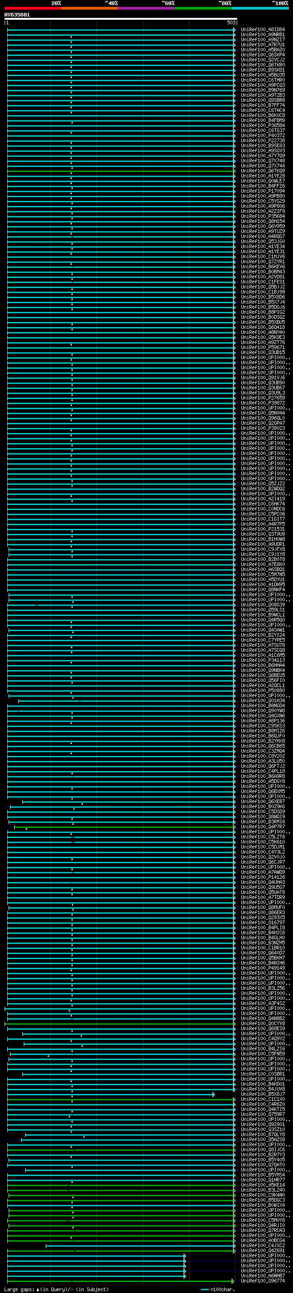Select label UniRef100_P17094
The width and height of the screenshot is (293, 1293).
(263, 191)
